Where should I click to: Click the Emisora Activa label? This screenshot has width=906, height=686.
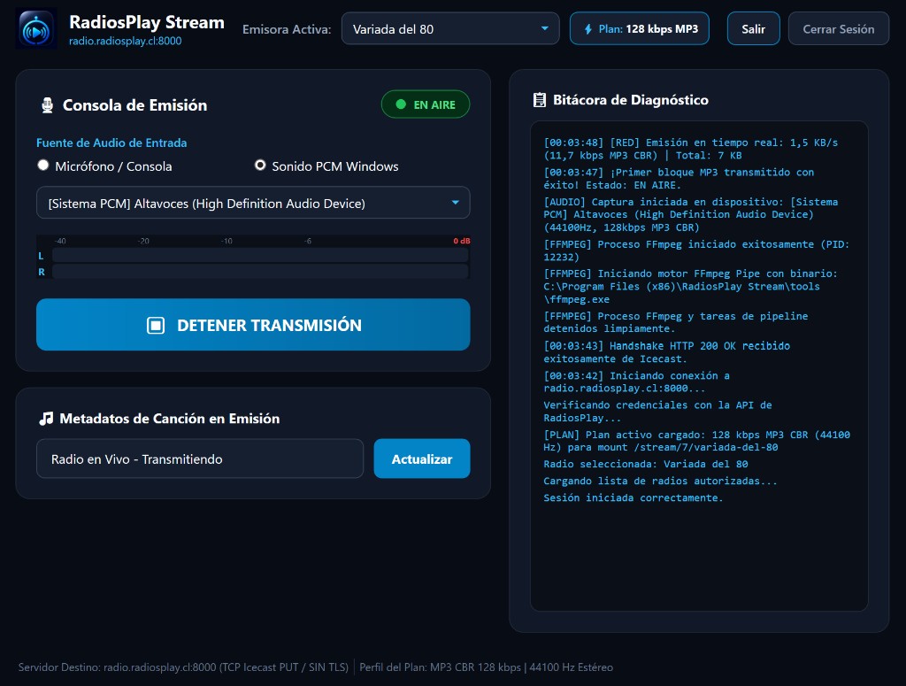(x=287, y=29)
